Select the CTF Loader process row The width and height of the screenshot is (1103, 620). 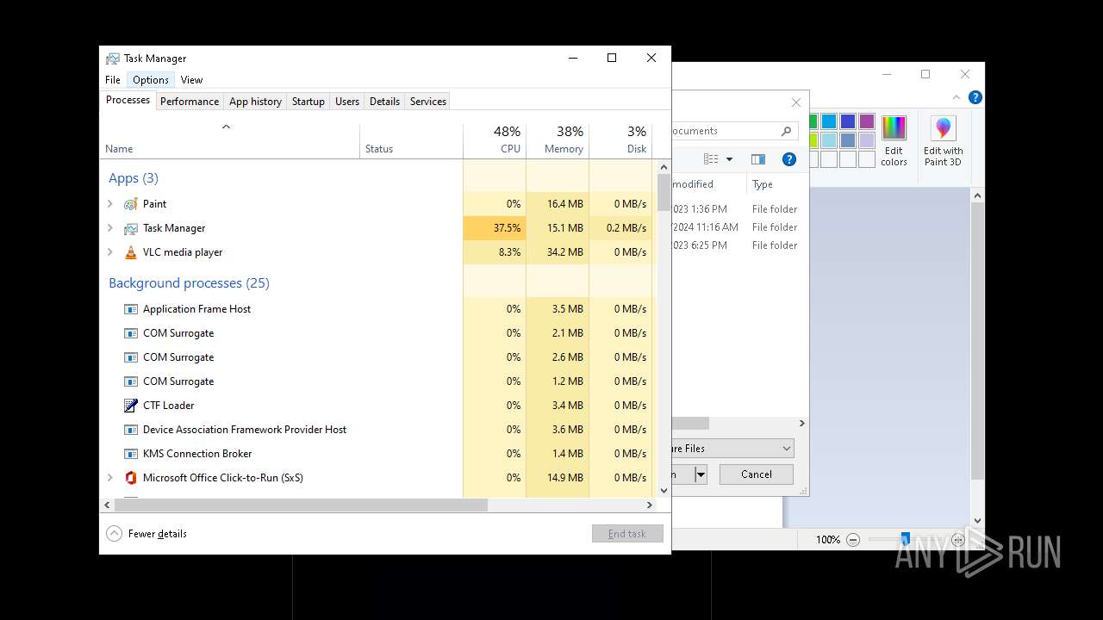[x=378, y=406]
